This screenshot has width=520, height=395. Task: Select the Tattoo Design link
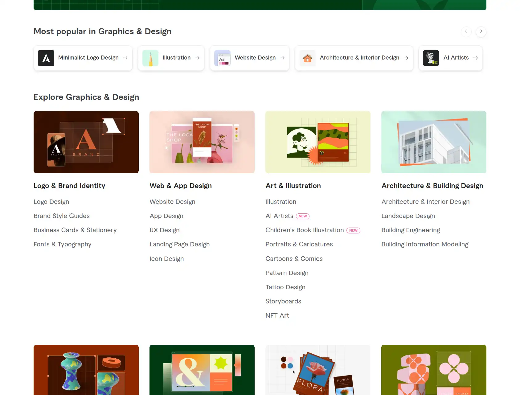(285, 287)
